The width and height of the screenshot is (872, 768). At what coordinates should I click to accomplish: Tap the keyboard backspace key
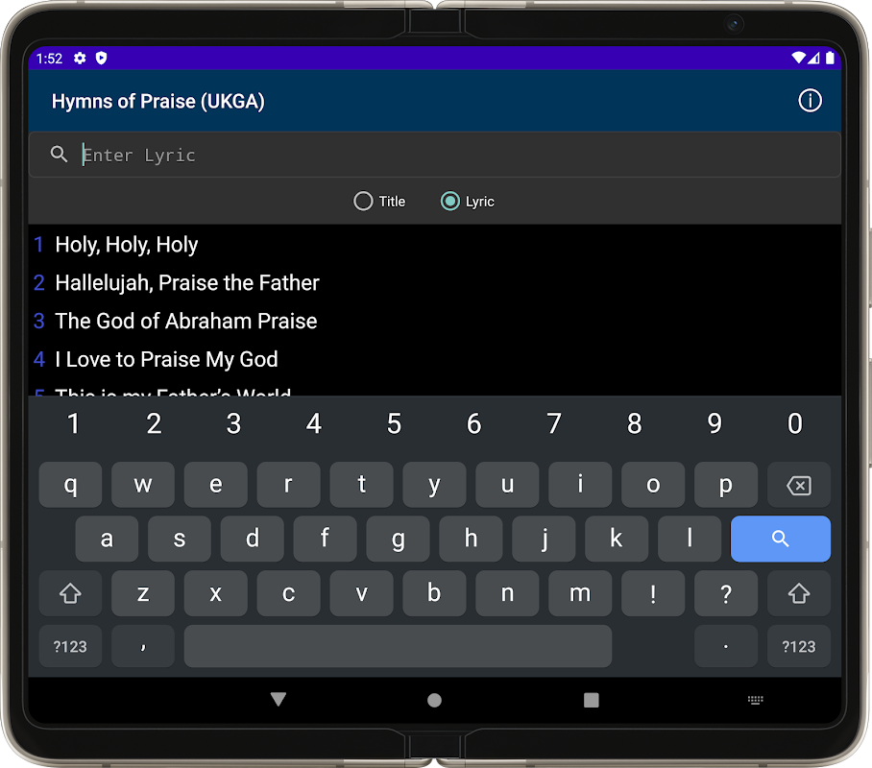coord(799,485)
